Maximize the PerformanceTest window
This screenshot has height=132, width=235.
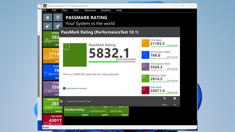pyautogui.click(x=183, y=6)
